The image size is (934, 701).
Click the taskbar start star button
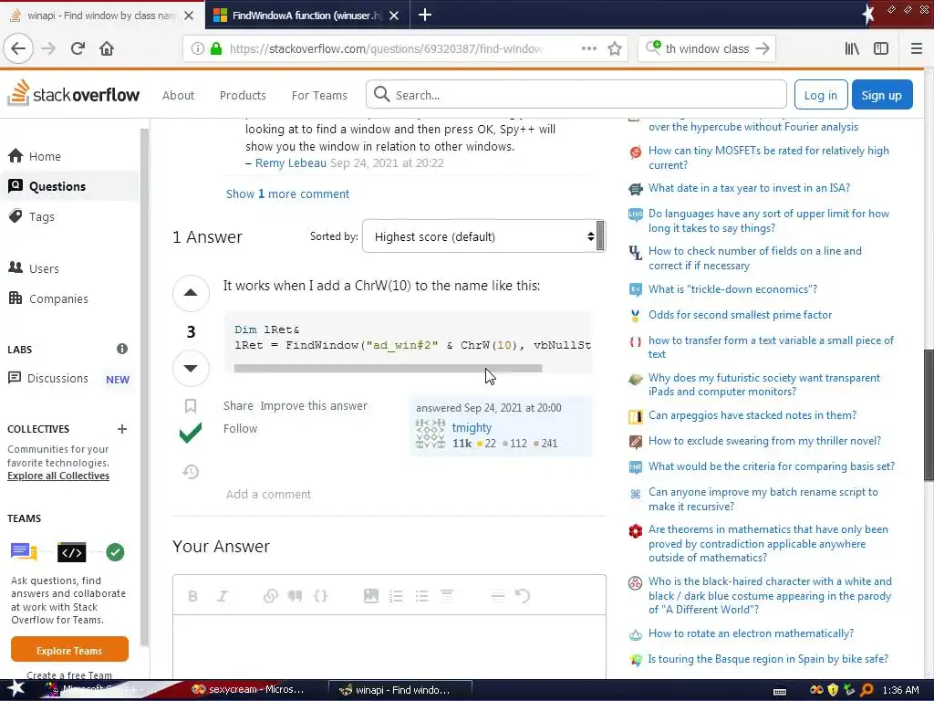[16, 689]
